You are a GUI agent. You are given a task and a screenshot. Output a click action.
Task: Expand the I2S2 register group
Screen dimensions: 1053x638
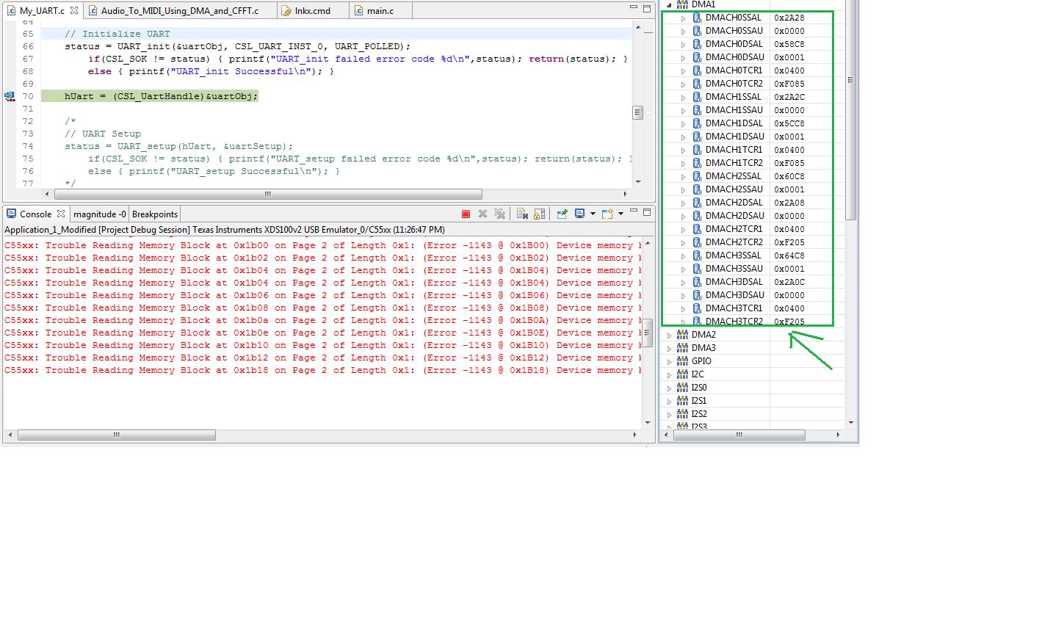(x=669, y=414)
